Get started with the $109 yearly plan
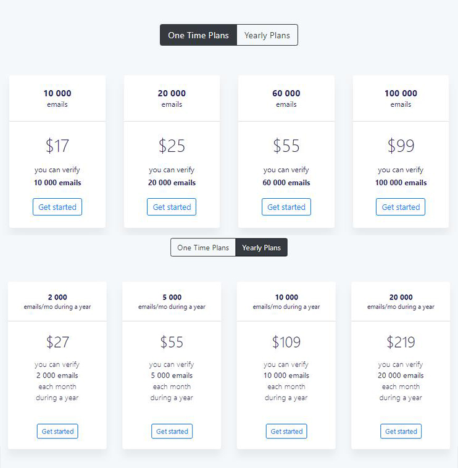Viewport: 458px width, 468px height. (286, 431)
